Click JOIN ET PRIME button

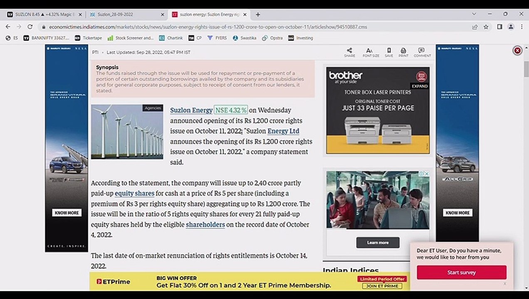[382, 286]
